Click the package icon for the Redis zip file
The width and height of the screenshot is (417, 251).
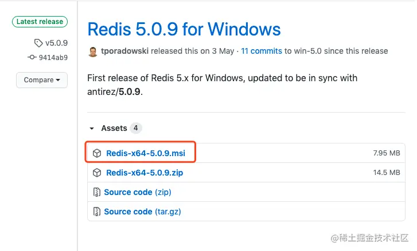97,173
